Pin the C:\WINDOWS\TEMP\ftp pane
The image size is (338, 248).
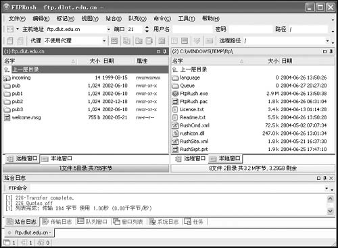(331, 51)
